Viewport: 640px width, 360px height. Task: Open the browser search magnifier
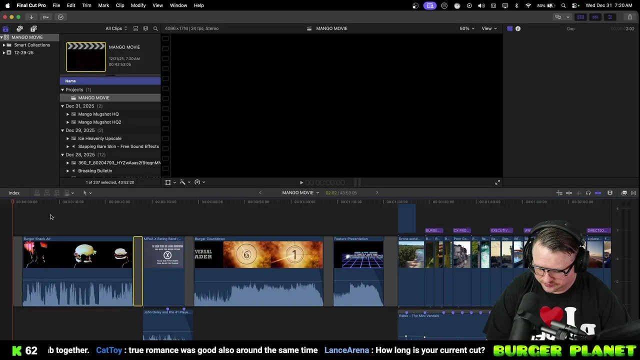(x=155, y=28)
